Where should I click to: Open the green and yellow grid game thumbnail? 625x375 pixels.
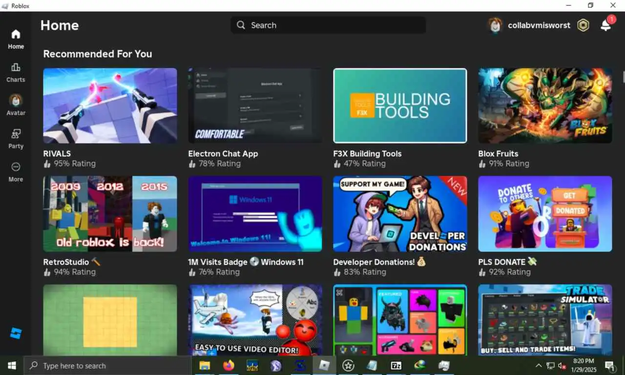110,320
